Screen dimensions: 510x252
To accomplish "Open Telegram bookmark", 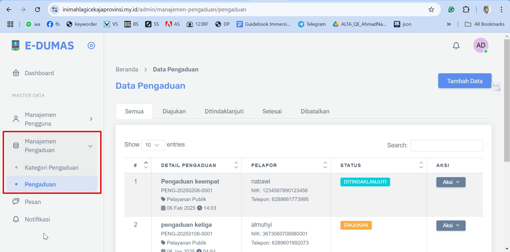I will pyautogui.click(x=312, y=24).
